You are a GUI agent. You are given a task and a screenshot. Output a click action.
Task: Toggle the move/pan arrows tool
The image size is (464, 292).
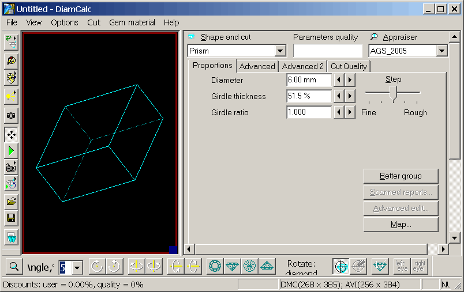tap(11, 135)
